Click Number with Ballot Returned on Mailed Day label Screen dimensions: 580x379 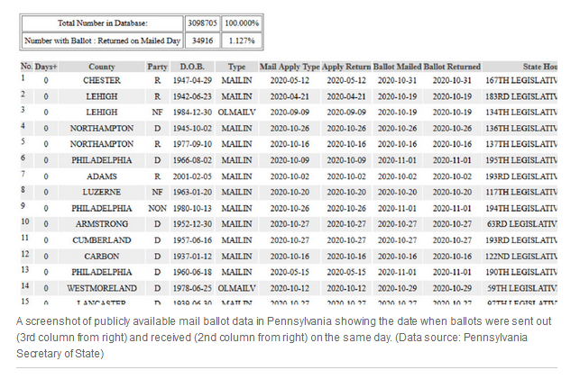pos(103,41)
